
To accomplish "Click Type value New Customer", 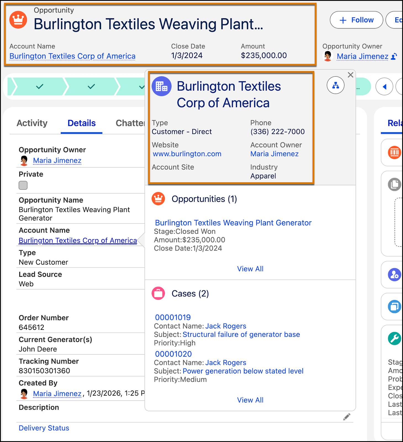I will [x=43, y=262].
